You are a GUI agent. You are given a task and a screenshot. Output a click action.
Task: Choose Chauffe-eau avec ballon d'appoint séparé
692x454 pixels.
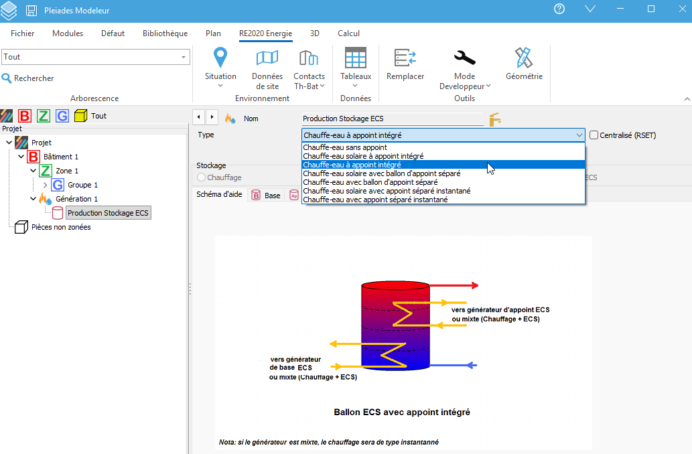pos(443,182)
